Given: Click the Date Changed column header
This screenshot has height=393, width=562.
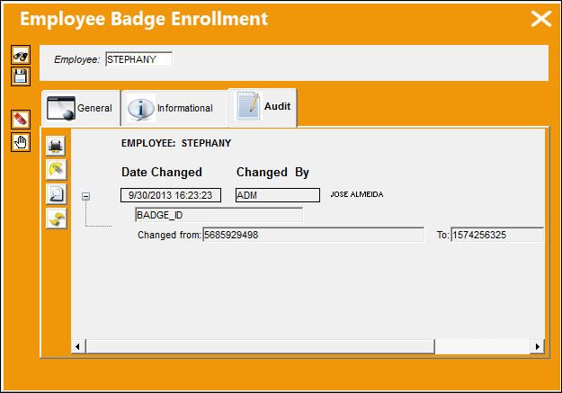Looking at the screenshot, I should [162, 172].
